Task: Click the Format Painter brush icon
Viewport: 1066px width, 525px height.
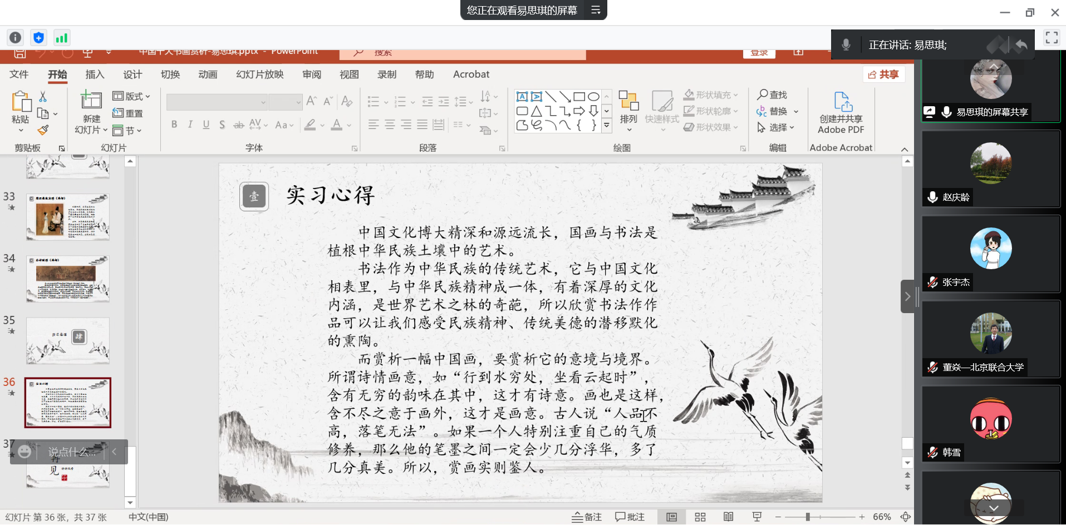Action: coord(43,130)
